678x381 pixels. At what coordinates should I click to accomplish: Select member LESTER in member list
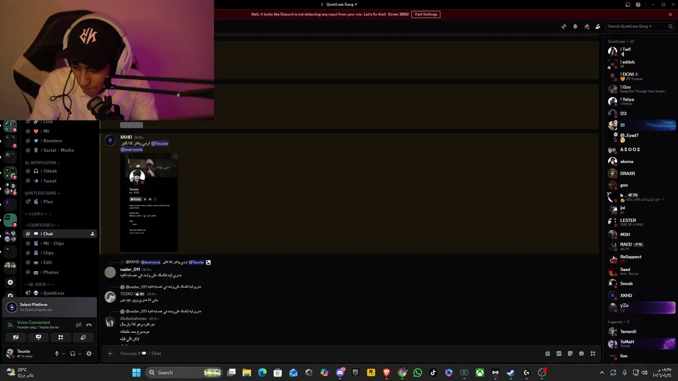click(642, 222)
